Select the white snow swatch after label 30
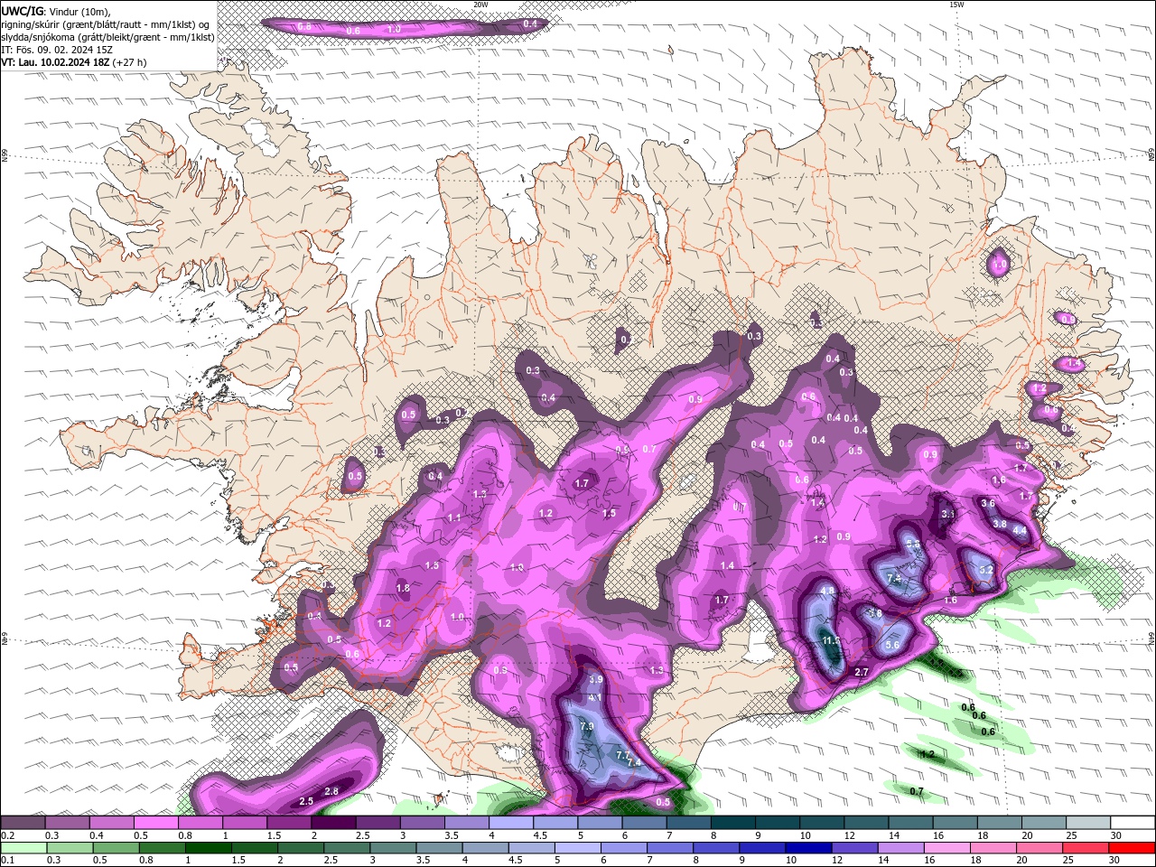 click(x=1133, y=823)
